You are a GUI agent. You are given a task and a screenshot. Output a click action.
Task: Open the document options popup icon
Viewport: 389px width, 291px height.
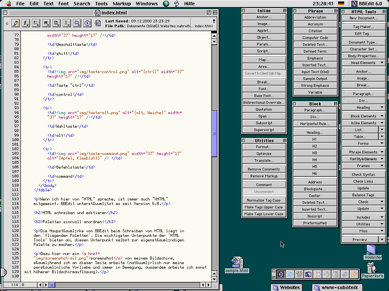[x=56, y=23]
